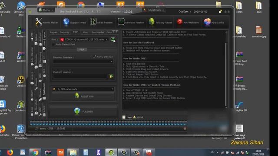Click the FLASHER button

click(x=83, y=111)
